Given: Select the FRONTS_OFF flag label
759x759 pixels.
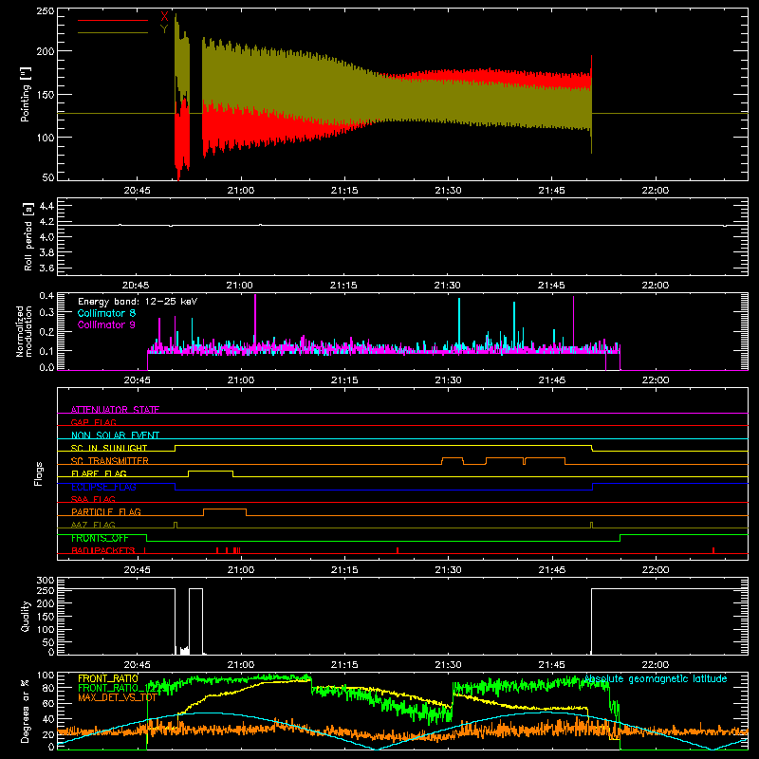Looking at the screenshot, I should (100, 538).
